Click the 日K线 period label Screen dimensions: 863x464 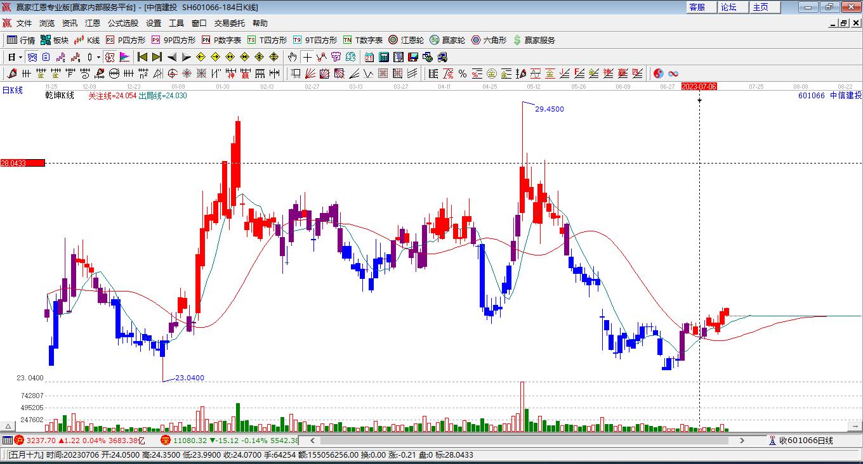point(12,91)
